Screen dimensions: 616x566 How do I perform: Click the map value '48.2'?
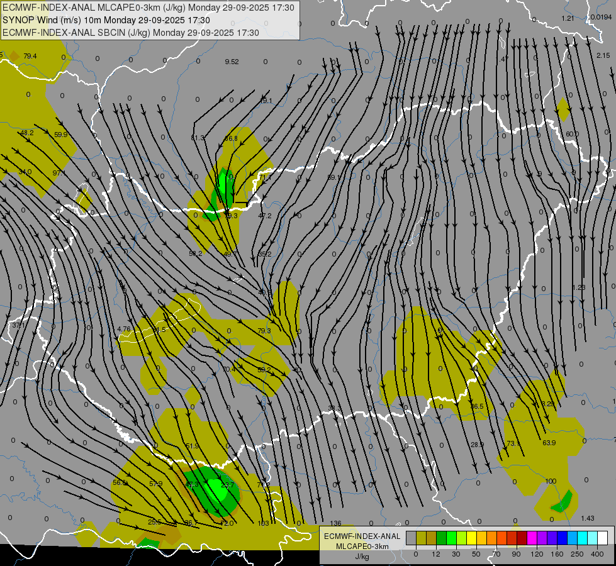27,133
